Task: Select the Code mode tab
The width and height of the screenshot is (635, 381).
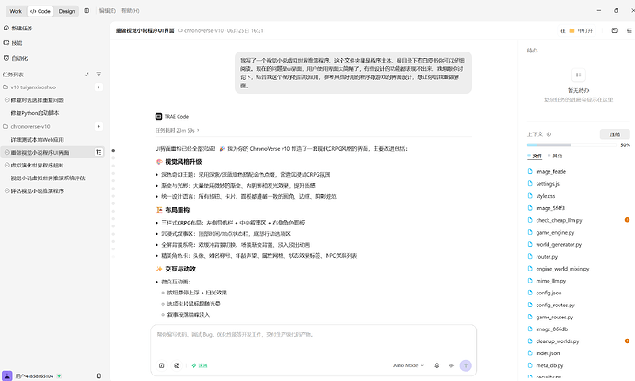Action: [40, 11]
